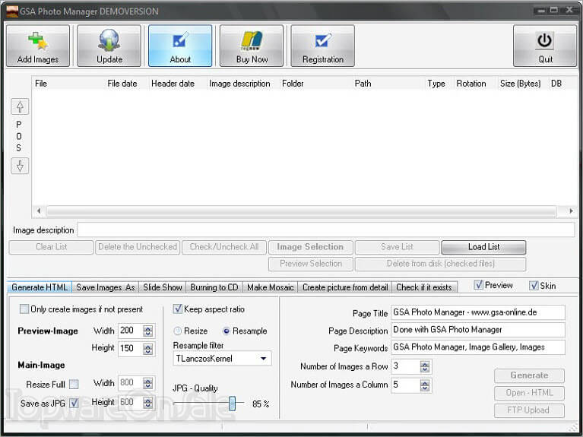Expand the Resample filter dropdown

pos(263,359)
